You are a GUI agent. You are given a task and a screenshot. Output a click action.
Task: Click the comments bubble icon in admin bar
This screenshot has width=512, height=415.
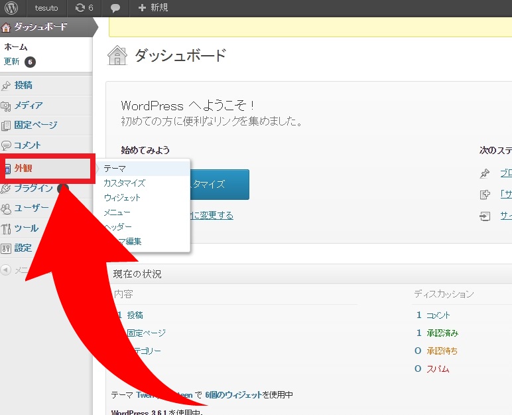click(x=115, y=8)
